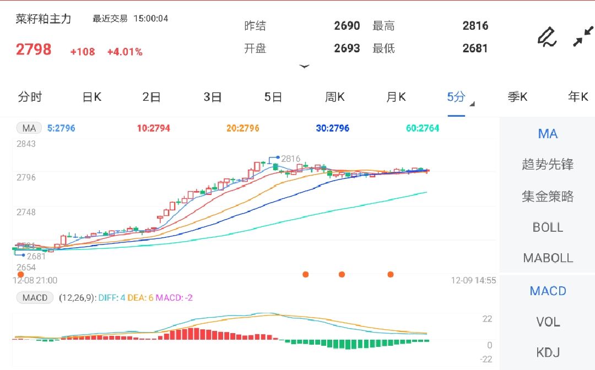Click the 10:2794 moving average value
595x370 pixels.
tap(153, 128)
